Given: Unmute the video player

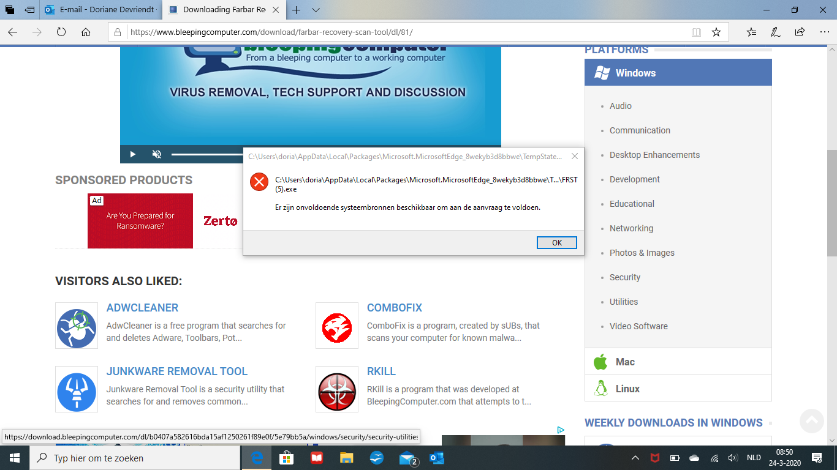Looking at the screenshot, I should (156, 154).
